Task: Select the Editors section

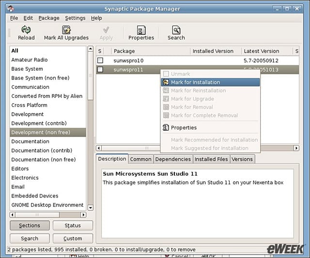Action: coord(48,169)
